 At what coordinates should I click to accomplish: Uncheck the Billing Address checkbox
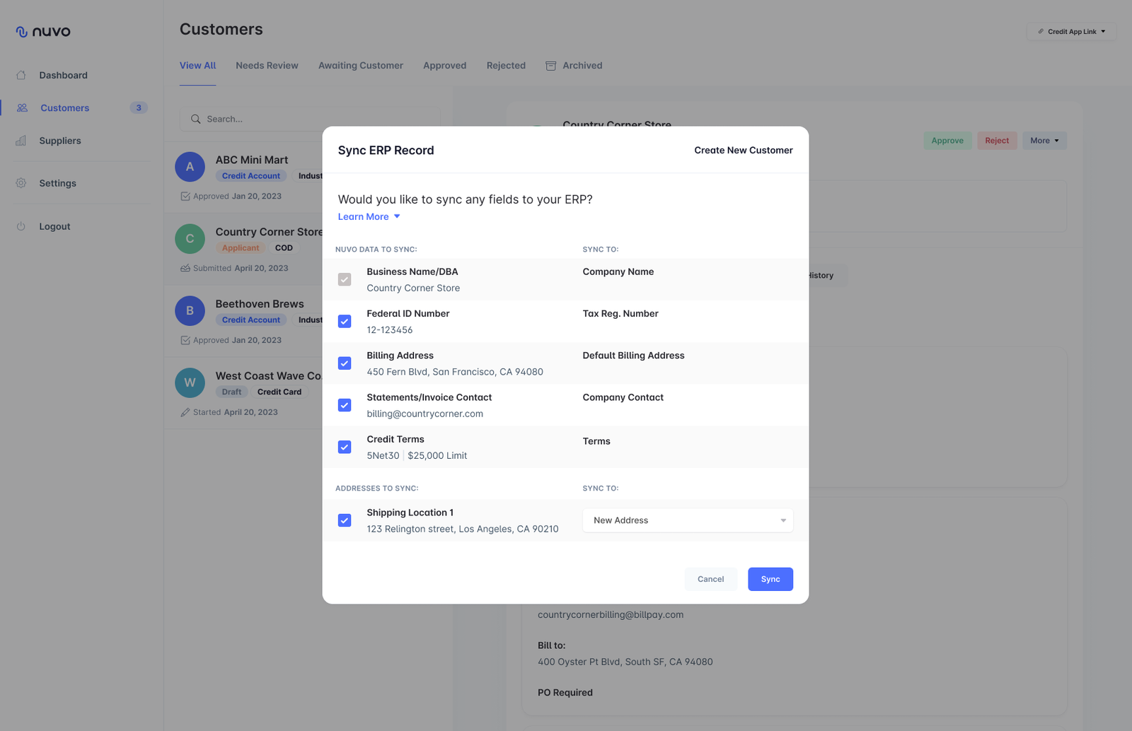tap(345, 363)
